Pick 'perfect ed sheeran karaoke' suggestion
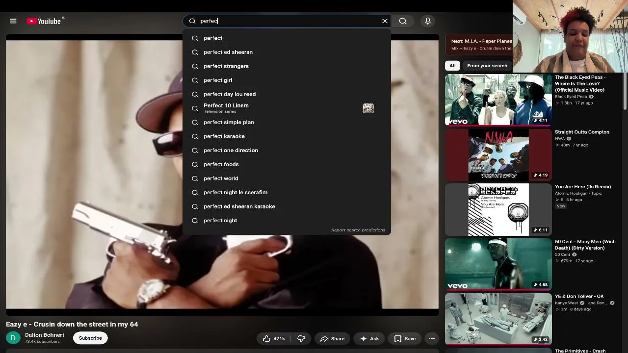The width and height of the screenshot is (628, 353). click(x=287, y=206)
